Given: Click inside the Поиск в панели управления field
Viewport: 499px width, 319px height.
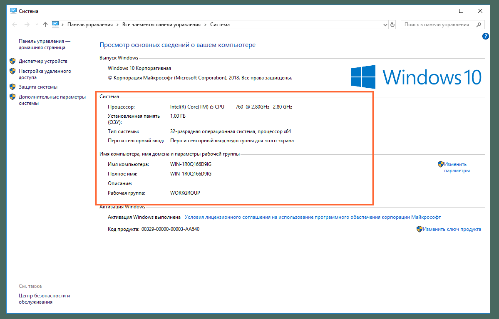Looking at the screenshot, I should tap(437, 24).
